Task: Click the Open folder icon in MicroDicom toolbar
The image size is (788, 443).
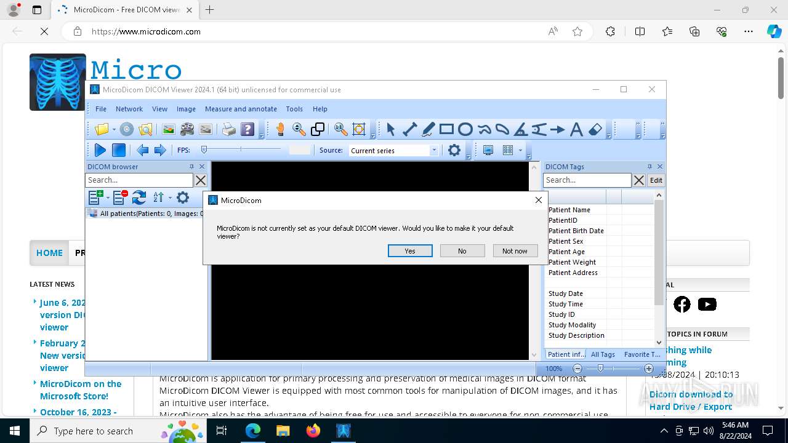Action: tap(102, 129)
